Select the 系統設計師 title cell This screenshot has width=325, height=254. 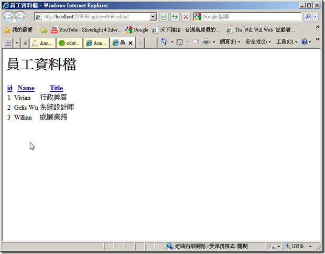pos(57,107)
